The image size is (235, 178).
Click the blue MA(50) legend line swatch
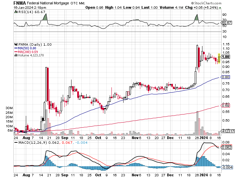coord(16,48)
